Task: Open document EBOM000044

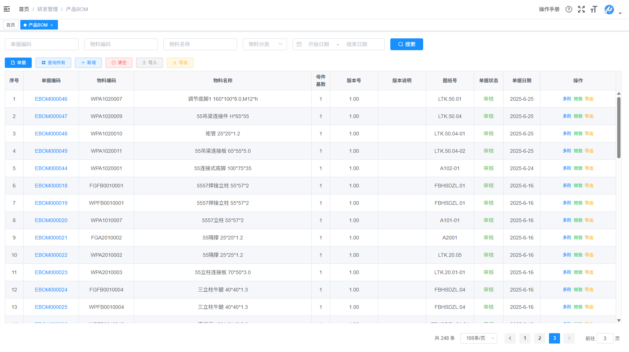Action: pyautogui.click(x=51, y=168)
